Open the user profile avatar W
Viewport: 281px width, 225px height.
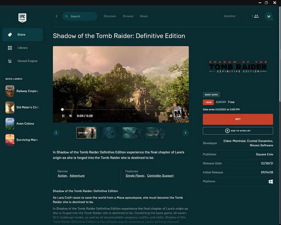[x=268, y=16]
